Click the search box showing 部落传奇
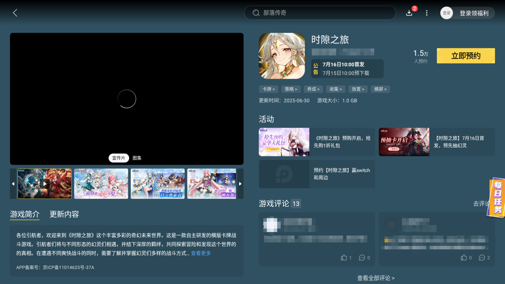Screen dimensions: 505x284 (320, 13)
